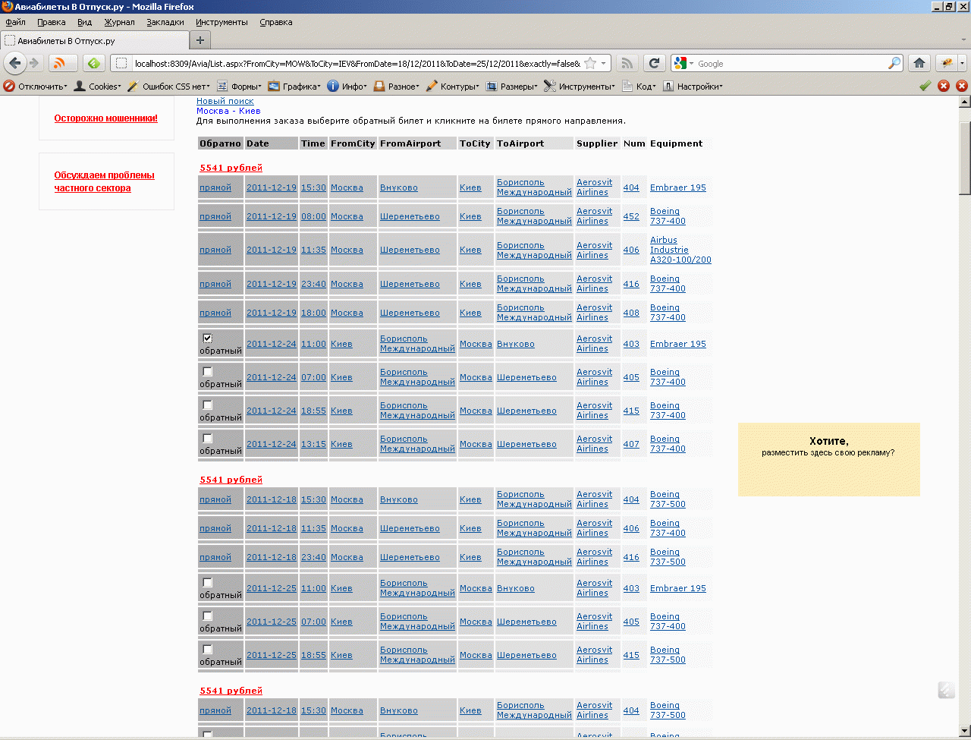Viewport: 971px width, 740px height.
Task: Open the Airbus Industrie A320-100/200 link
Action: click(x=680, y=250)
